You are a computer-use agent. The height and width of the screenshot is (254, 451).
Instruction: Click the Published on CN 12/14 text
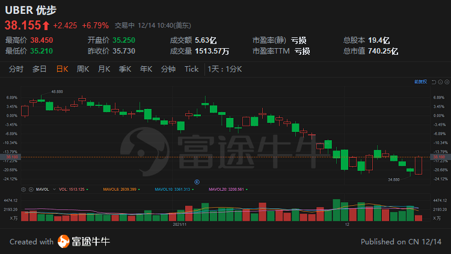tap(401, 241)
